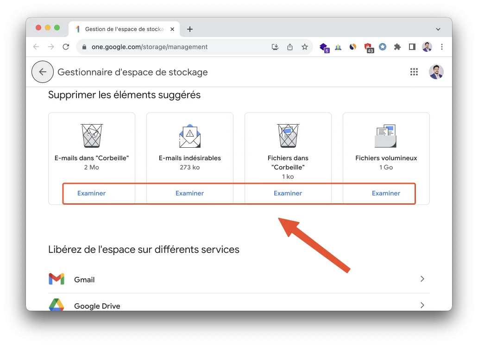478x345 pixels.
Task: Examine the 'Fichiers volumineux' suggestion
Action: [x=386, y=193]
